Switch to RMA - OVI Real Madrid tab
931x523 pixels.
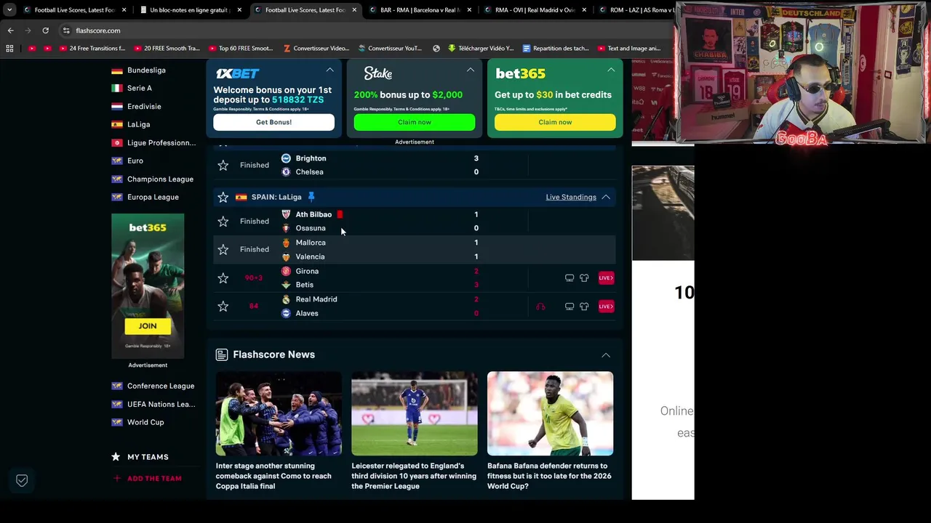point(535,10)
